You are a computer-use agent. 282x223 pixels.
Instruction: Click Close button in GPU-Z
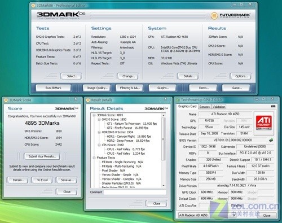pyautogui.click(x=267, y=215)
